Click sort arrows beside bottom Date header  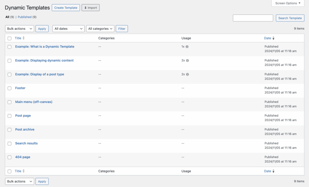(x=273, y=171)
